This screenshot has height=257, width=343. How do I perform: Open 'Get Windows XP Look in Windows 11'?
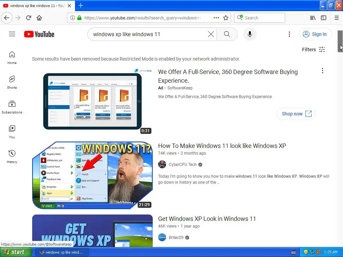(x=207, y=219)
